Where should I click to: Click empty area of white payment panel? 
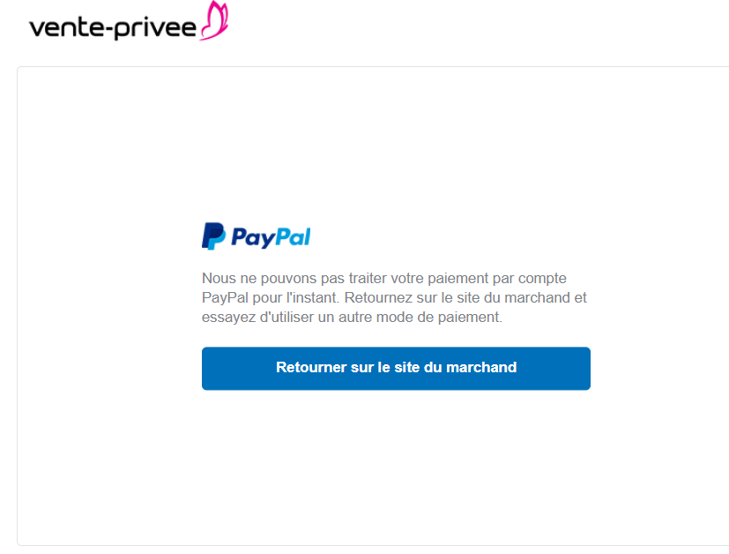[372, 465]
